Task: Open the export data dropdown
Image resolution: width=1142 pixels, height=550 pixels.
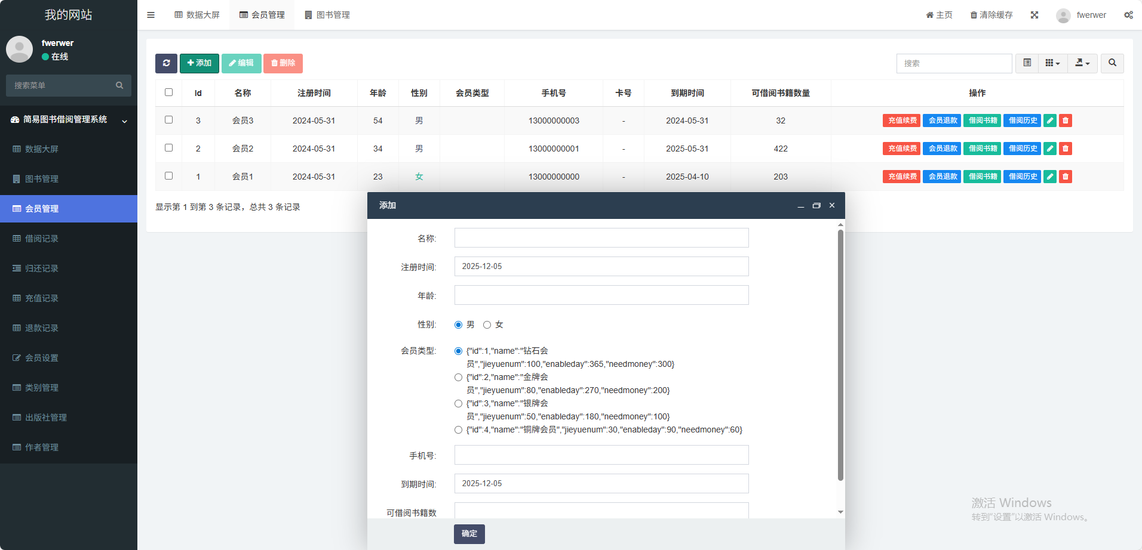Action: point(1082,63)
